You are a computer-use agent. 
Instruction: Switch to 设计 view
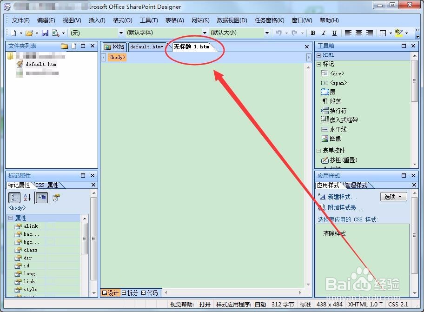tap(110, 293)
